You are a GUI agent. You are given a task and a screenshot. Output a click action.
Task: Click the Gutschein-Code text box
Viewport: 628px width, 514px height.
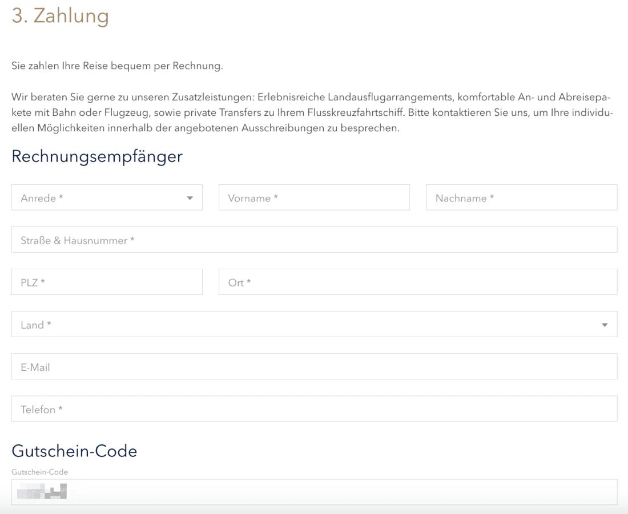click(x=343, y=492)
